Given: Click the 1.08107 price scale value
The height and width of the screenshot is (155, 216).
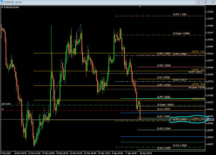Looking at the screenshot, I should (x=210, y=74).
